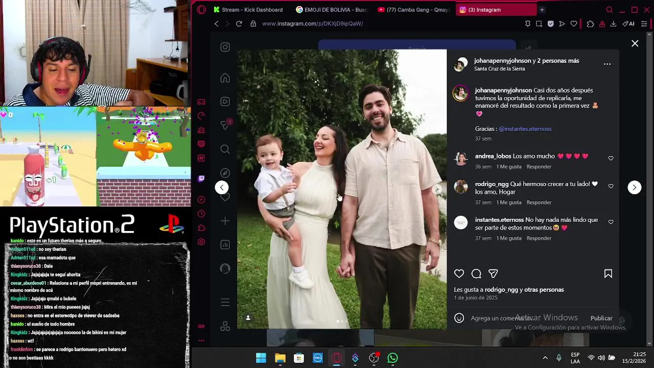
Task: Open the Instagram Explore compass icon
Action: (x=225, y=173)
